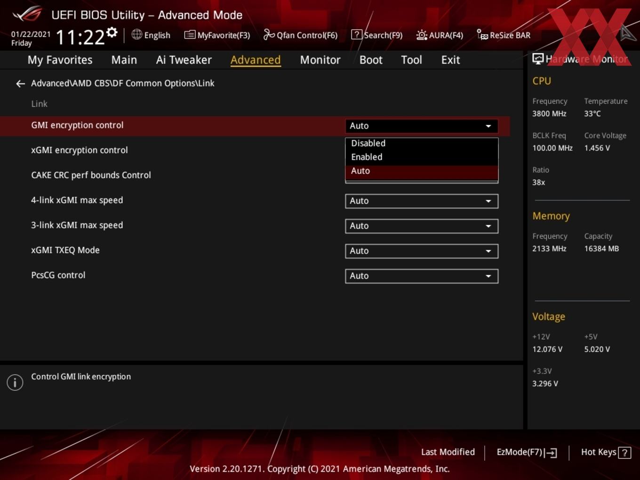Viewport: 640px width, 480px height.
Task: Open MyFavorite(F3) list
Action: point(217,35)
